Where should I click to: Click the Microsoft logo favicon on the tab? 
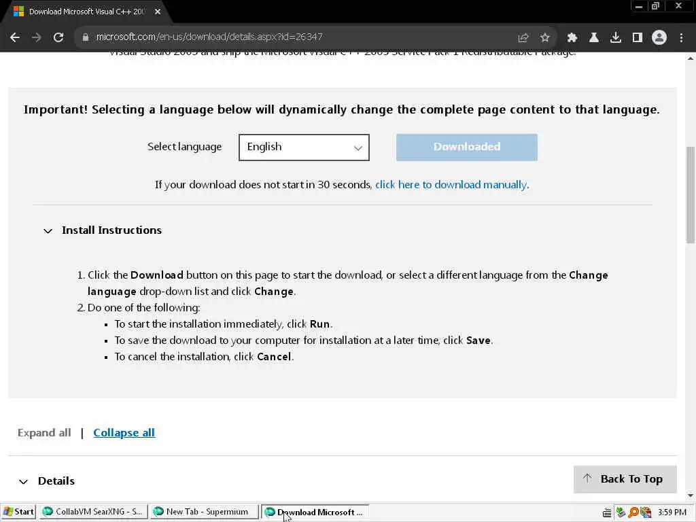(18, 12)
